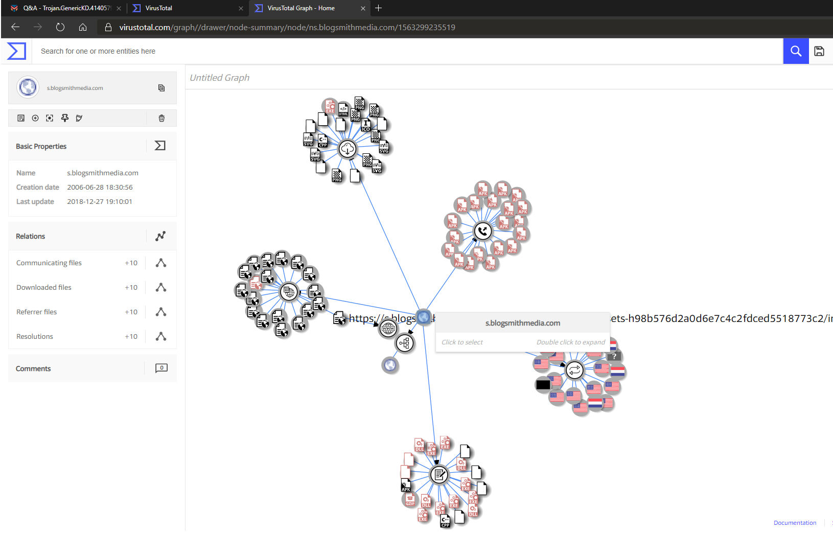Open the VirusTotal report icon in Basic Properties
The width and height of the screenshot is (833, 533).
point(160,146)
